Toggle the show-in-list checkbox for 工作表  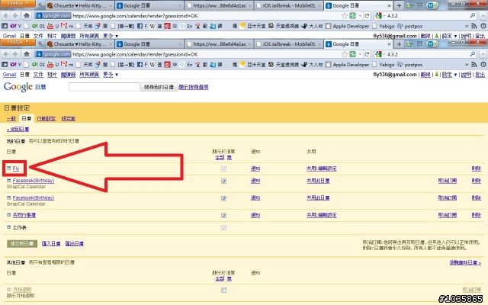(x=223, y=228)
